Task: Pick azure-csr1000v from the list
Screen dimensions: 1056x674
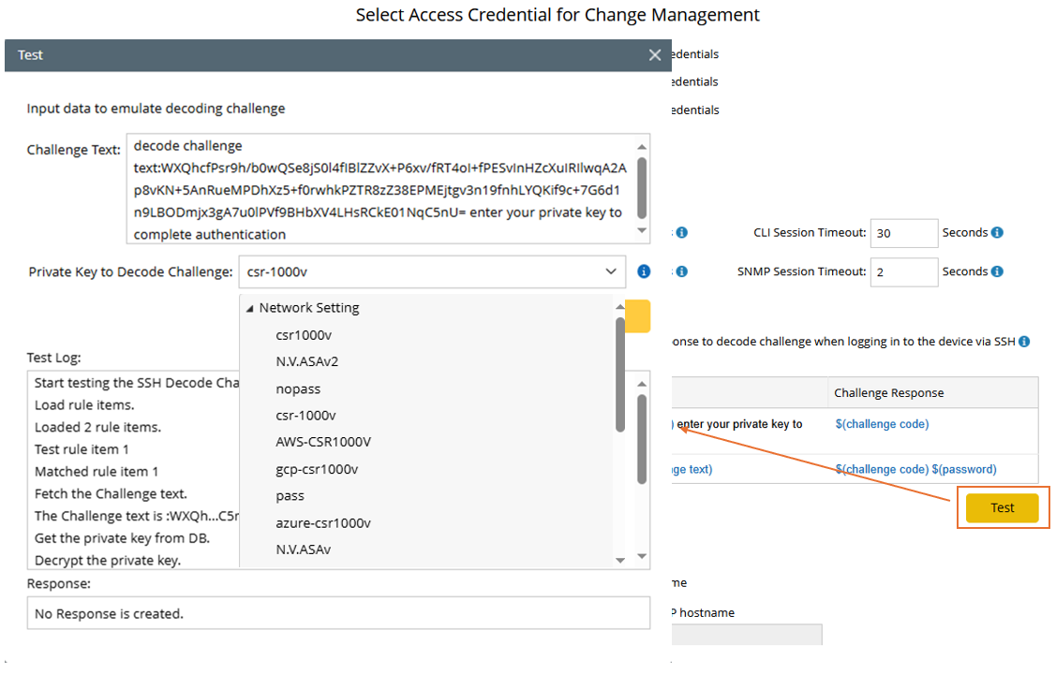Action: [x=323, y=522]
